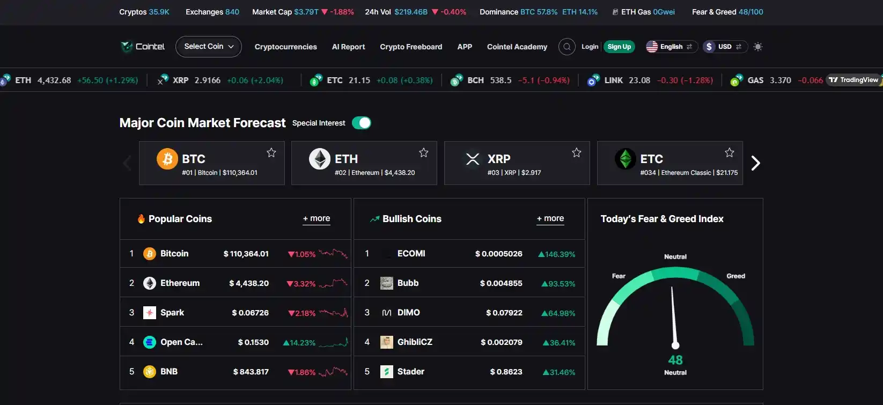883x405 pixels.
Task: Click the TradingView badge on ticker
Action: [853, 80]
